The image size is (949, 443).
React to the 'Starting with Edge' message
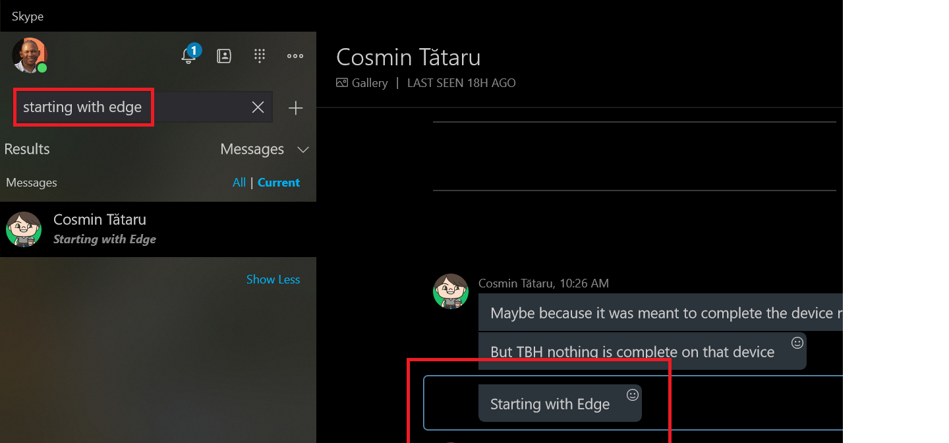tap(632, 395)
